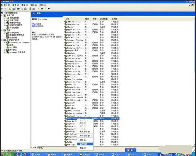Click the 开始 Start button on taskbar
The image size is (196, 156).
[7, 154]
